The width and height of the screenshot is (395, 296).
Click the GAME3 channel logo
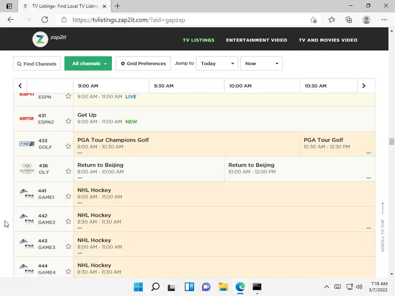[x=27, y=244]
